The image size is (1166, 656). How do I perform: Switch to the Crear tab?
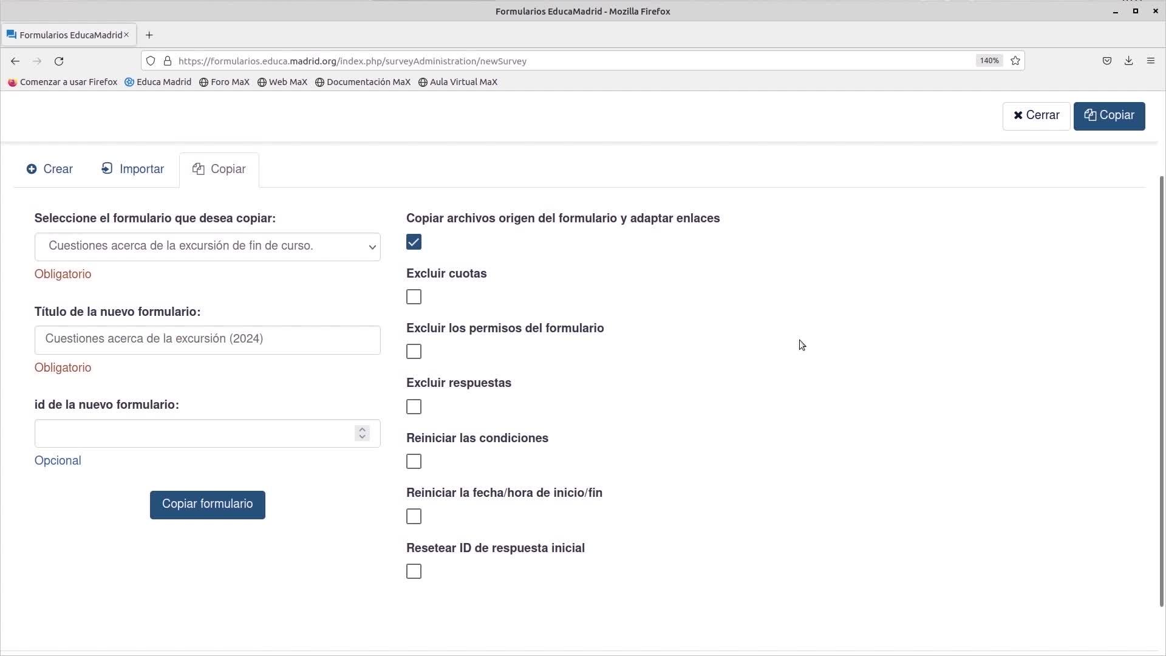pyautogui.click(x=50, y=169)
